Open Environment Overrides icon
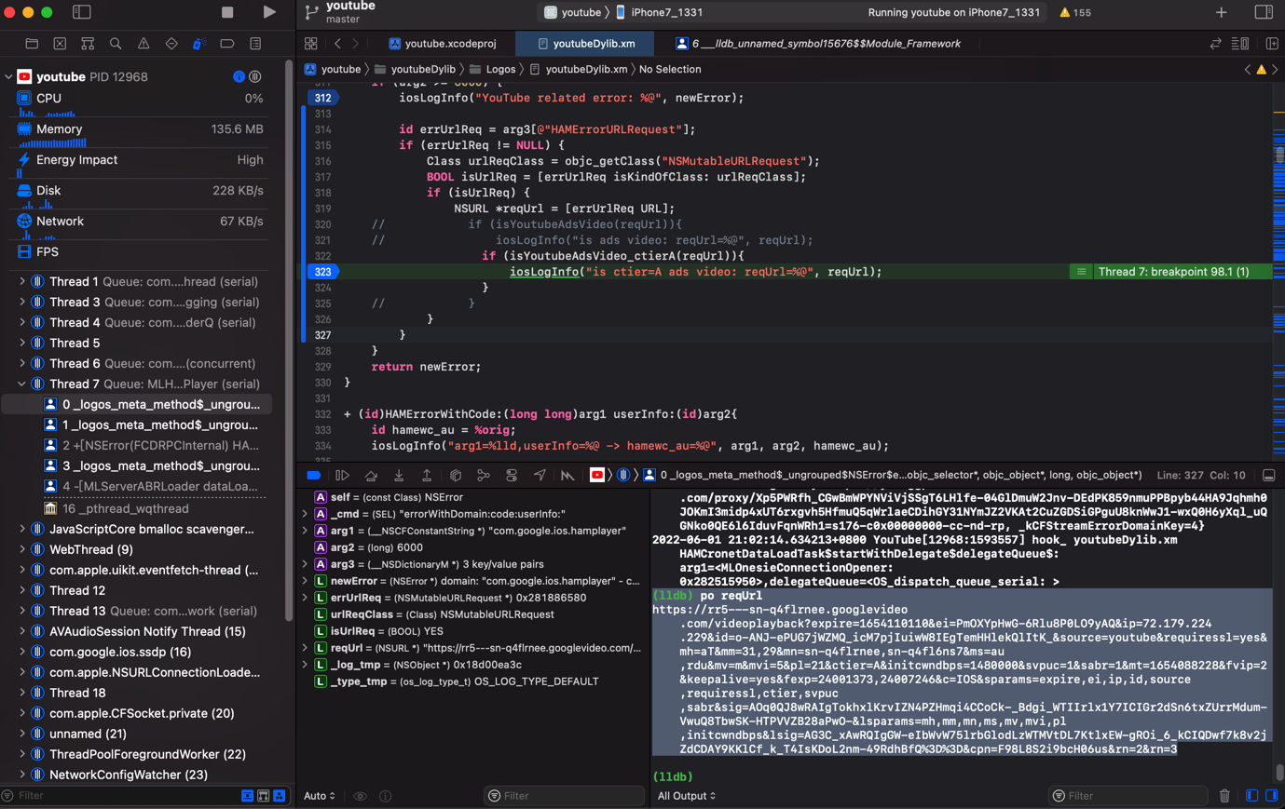1285x809 pixels. coord(512,476)
